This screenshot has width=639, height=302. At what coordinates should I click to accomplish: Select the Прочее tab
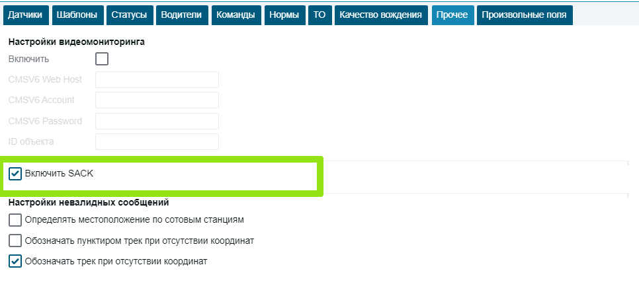click(452, 15)
